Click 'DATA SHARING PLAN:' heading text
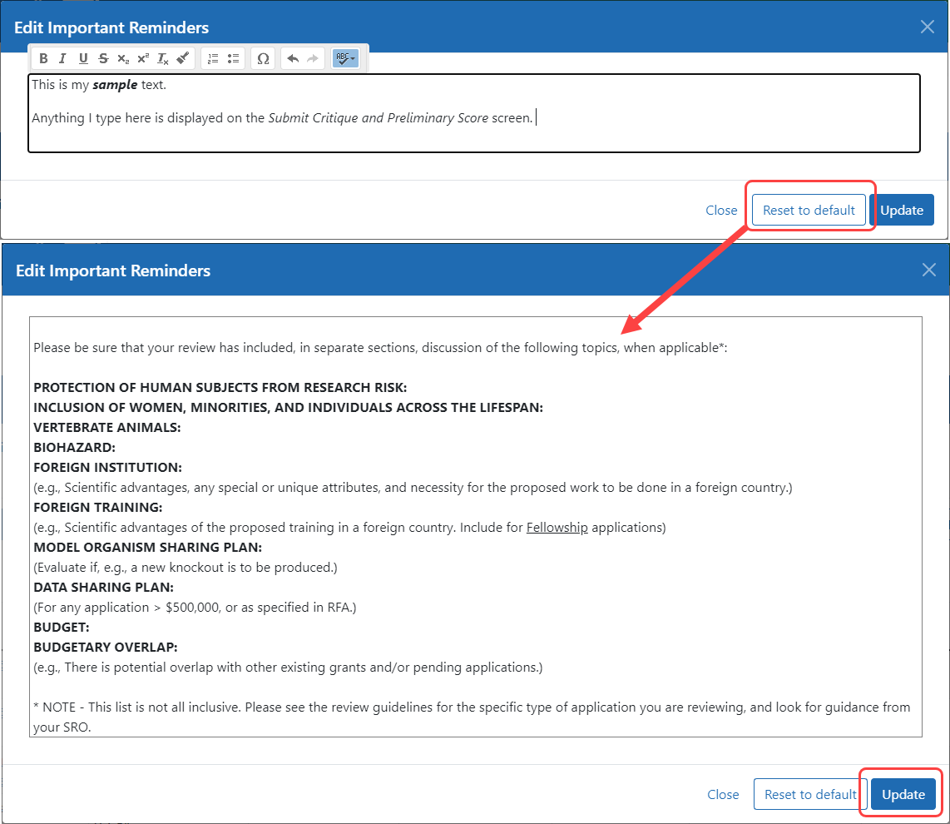Screen dimensions: 950x824 click(x=104, y=588)
